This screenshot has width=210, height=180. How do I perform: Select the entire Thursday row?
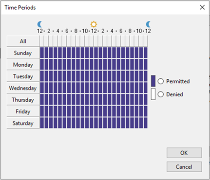23,100
